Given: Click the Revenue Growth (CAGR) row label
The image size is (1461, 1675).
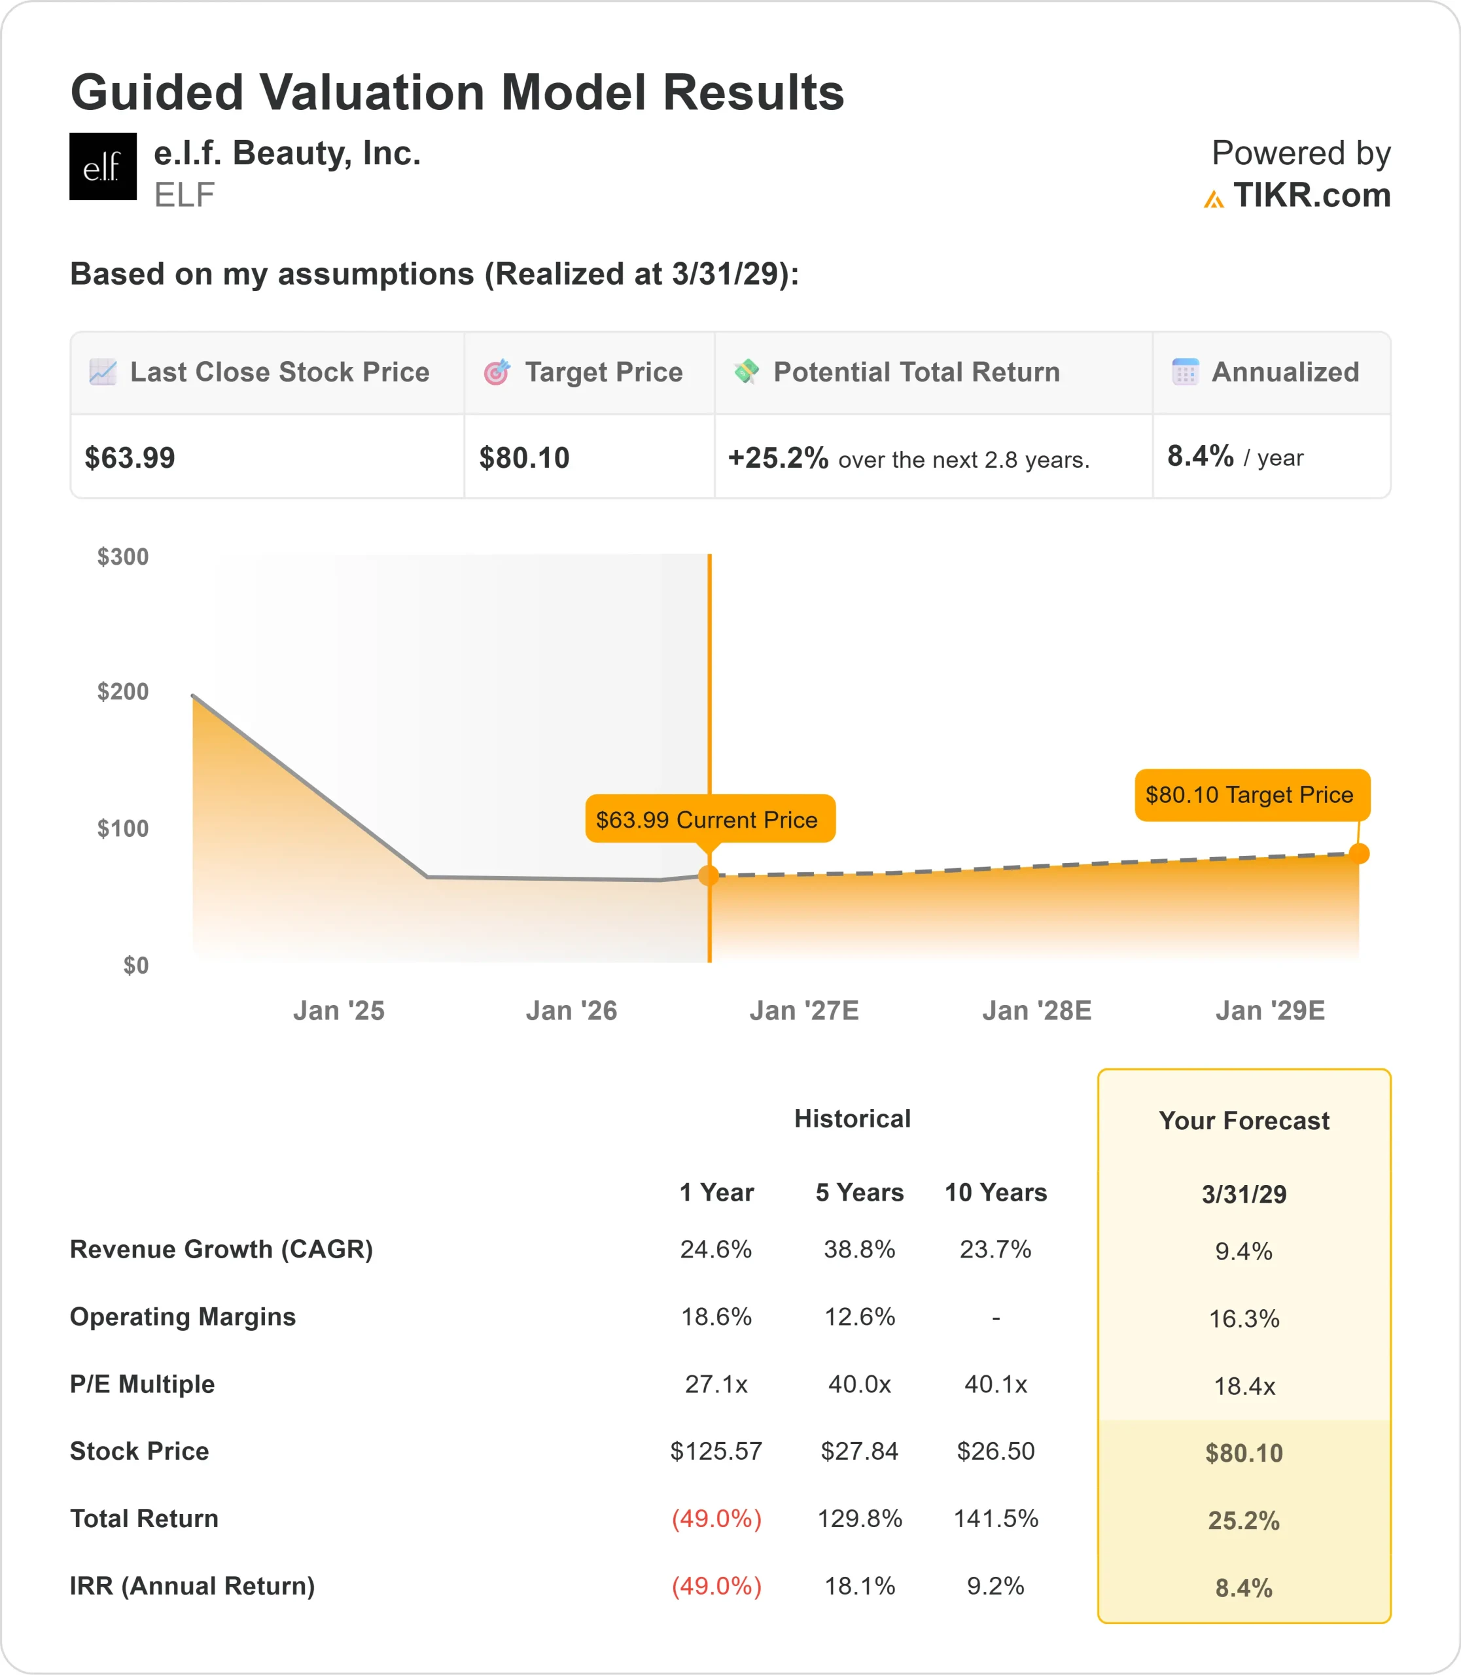Looking at the screenshot, I should point(222,1249).
